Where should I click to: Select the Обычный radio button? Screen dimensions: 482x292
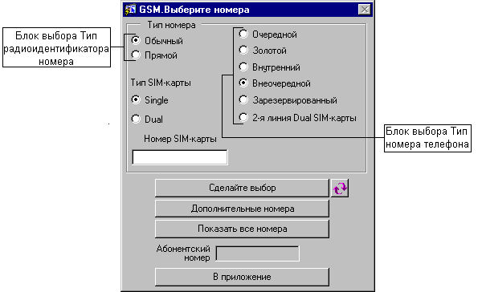[136, 40]
